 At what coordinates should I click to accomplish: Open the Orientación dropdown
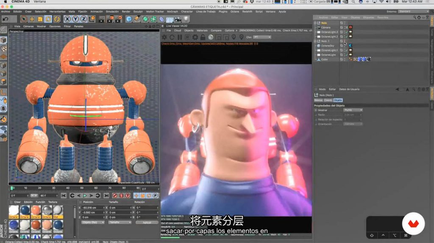[x=353, y=124]
